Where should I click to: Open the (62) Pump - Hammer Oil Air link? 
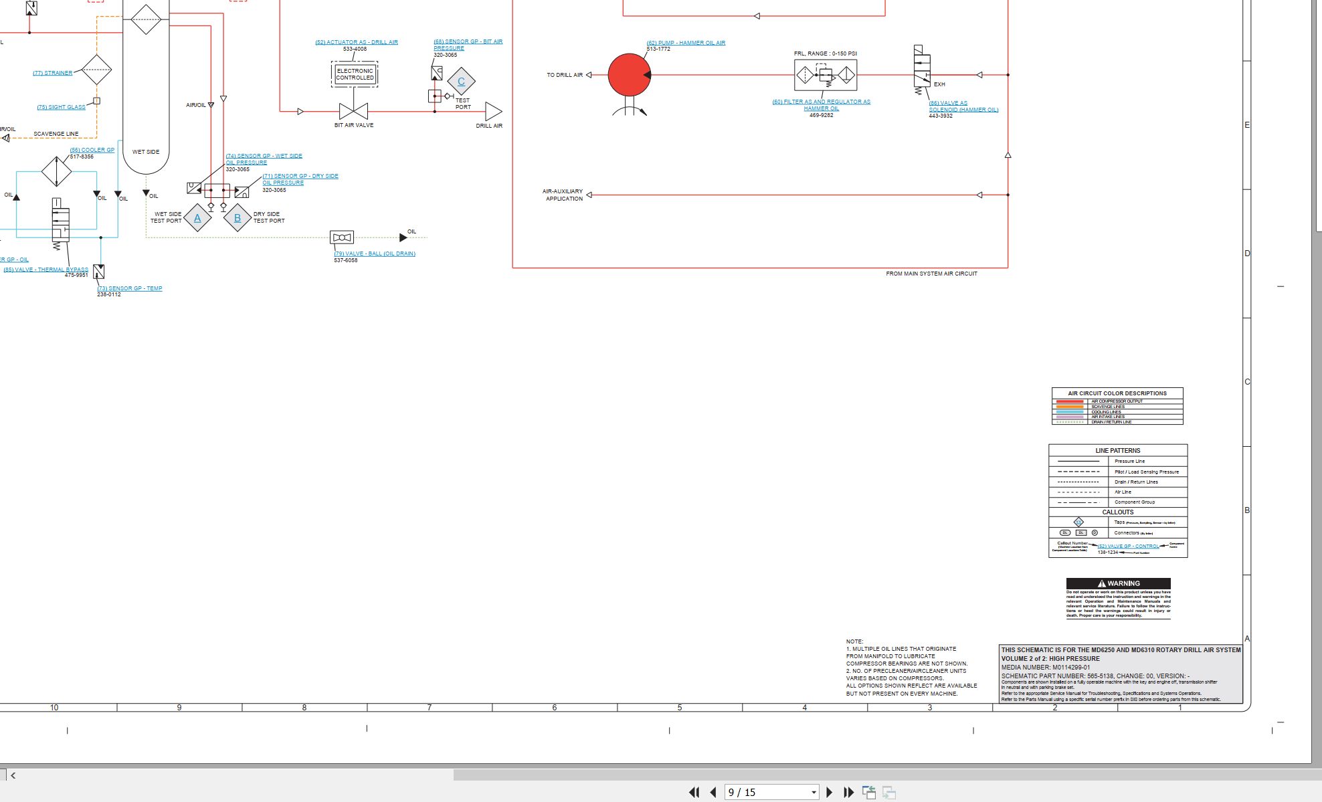[x=686, y=43]
